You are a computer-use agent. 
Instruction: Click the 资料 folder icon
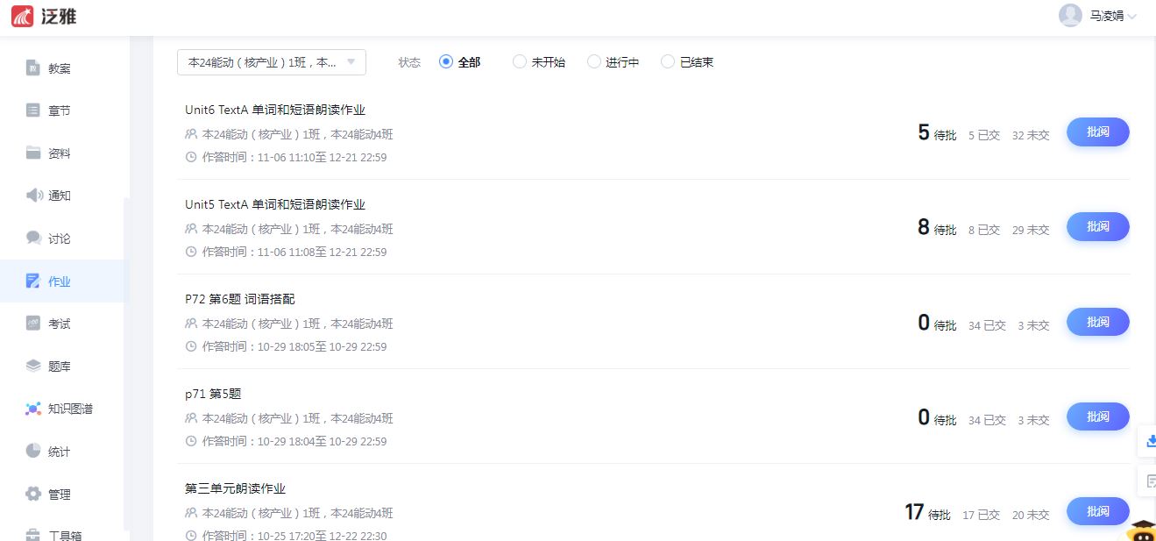pyautogui.click(x=33, y=153)
